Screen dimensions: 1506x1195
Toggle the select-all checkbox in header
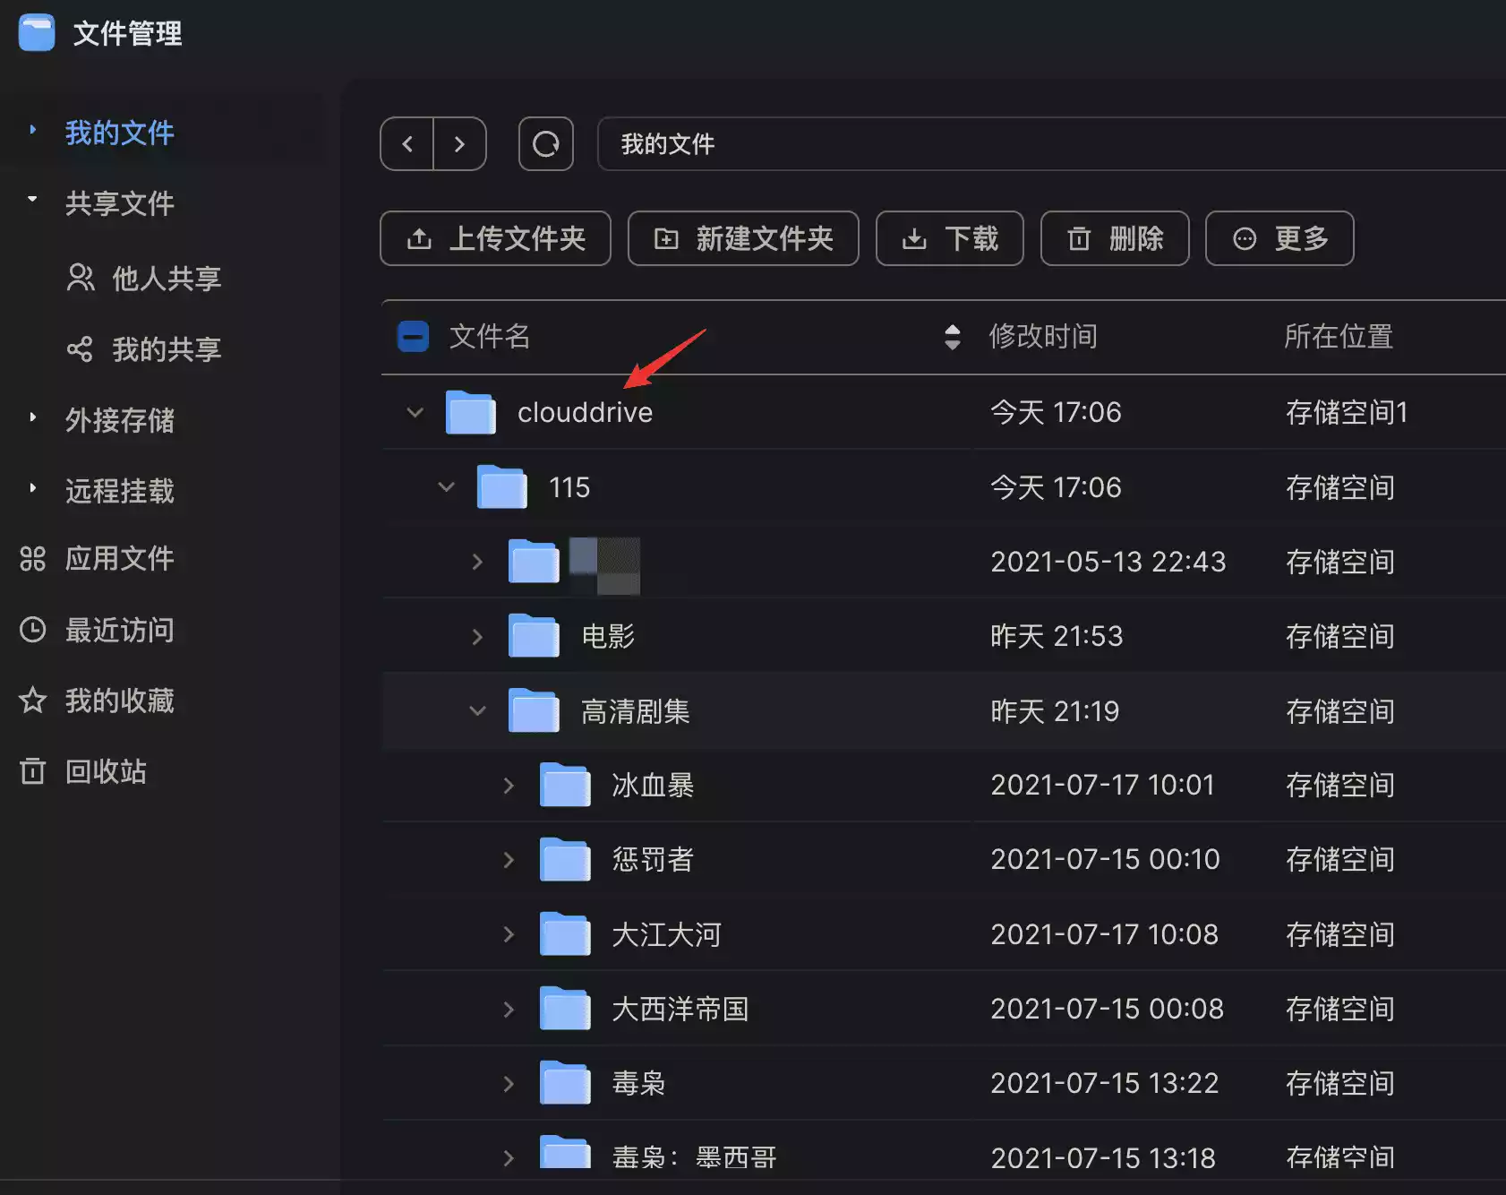click(413, 337)
